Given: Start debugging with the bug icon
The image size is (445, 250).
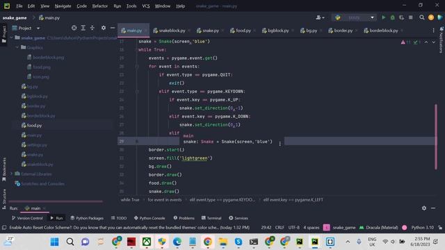Looking at the screenshot, I should coord(392,17).
